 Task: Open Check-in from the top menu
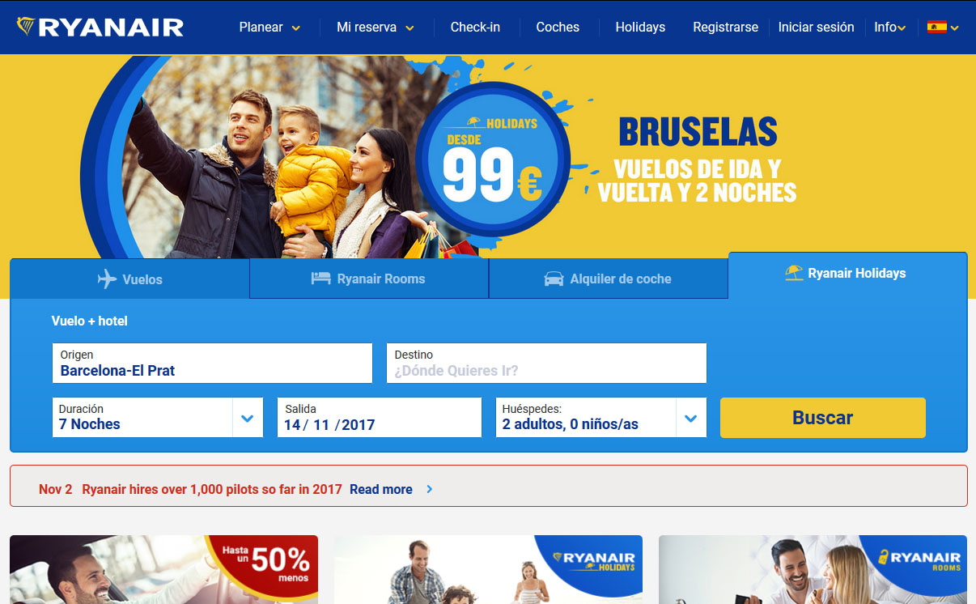475,27
